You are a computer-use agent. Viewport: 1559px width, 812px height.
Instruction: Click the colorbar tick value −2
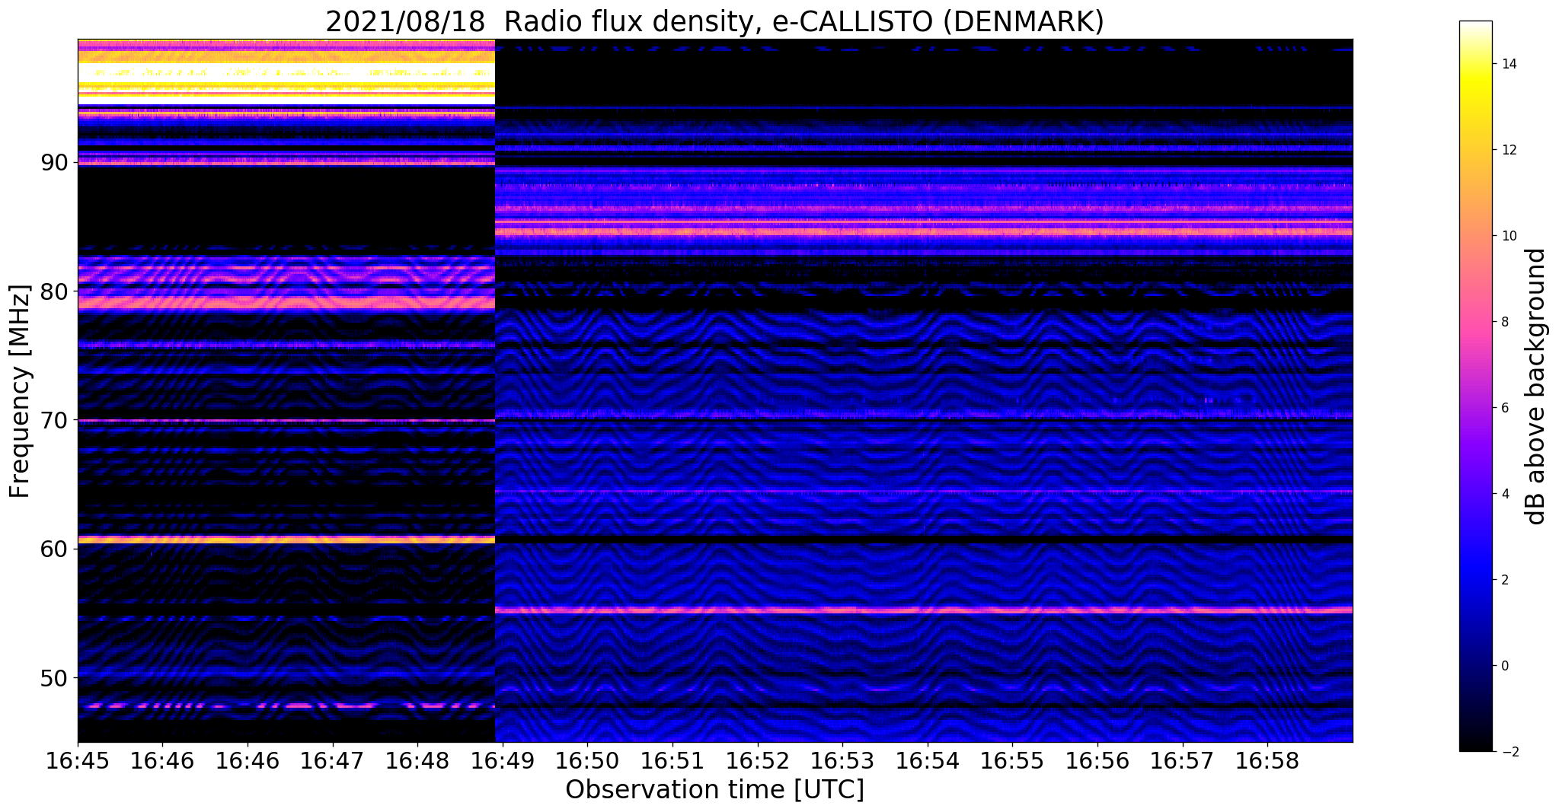coord(1507,752)
